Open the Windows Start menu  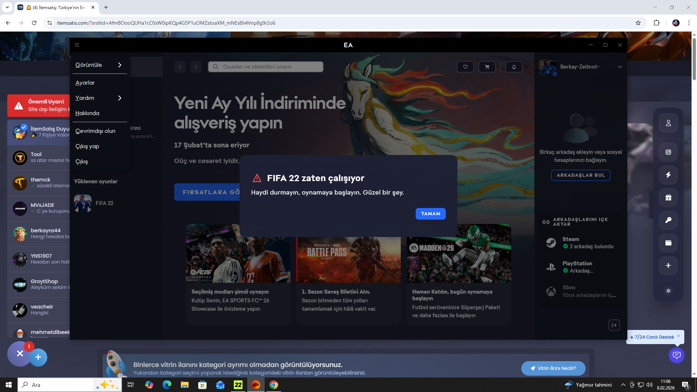coord(9,385)
